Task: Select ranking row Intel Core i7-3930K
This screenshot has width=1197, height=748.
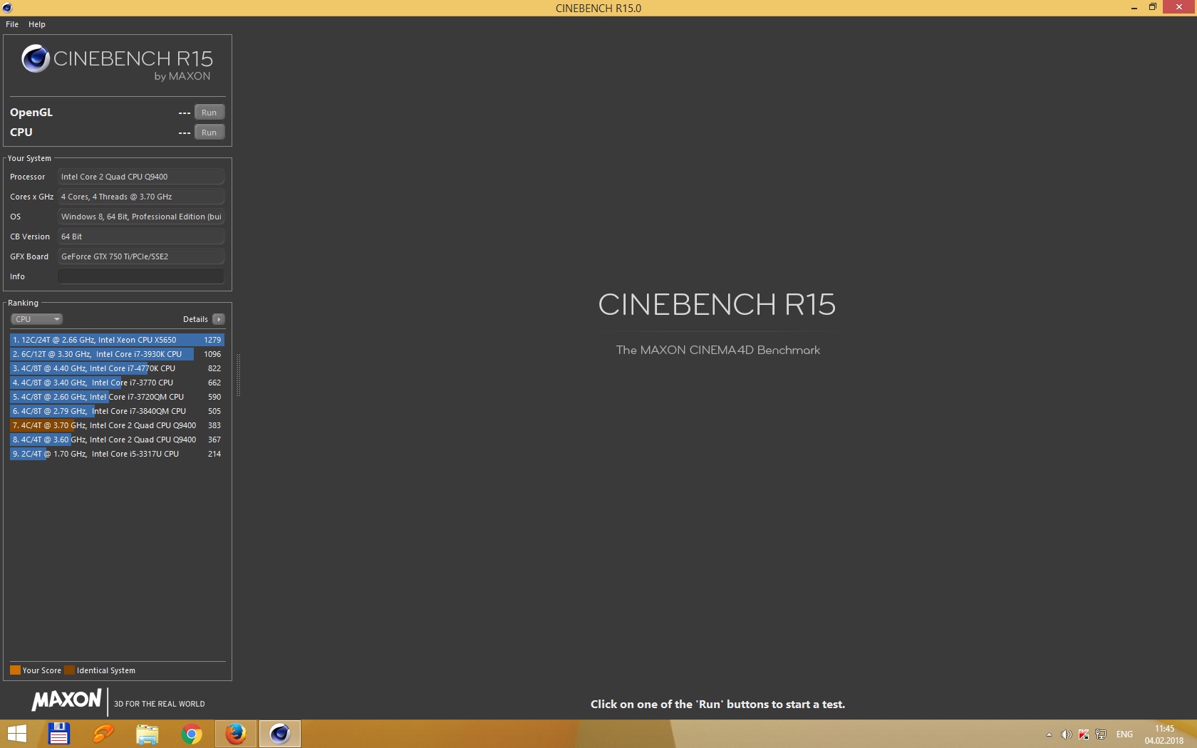Action: pos(118,354)
